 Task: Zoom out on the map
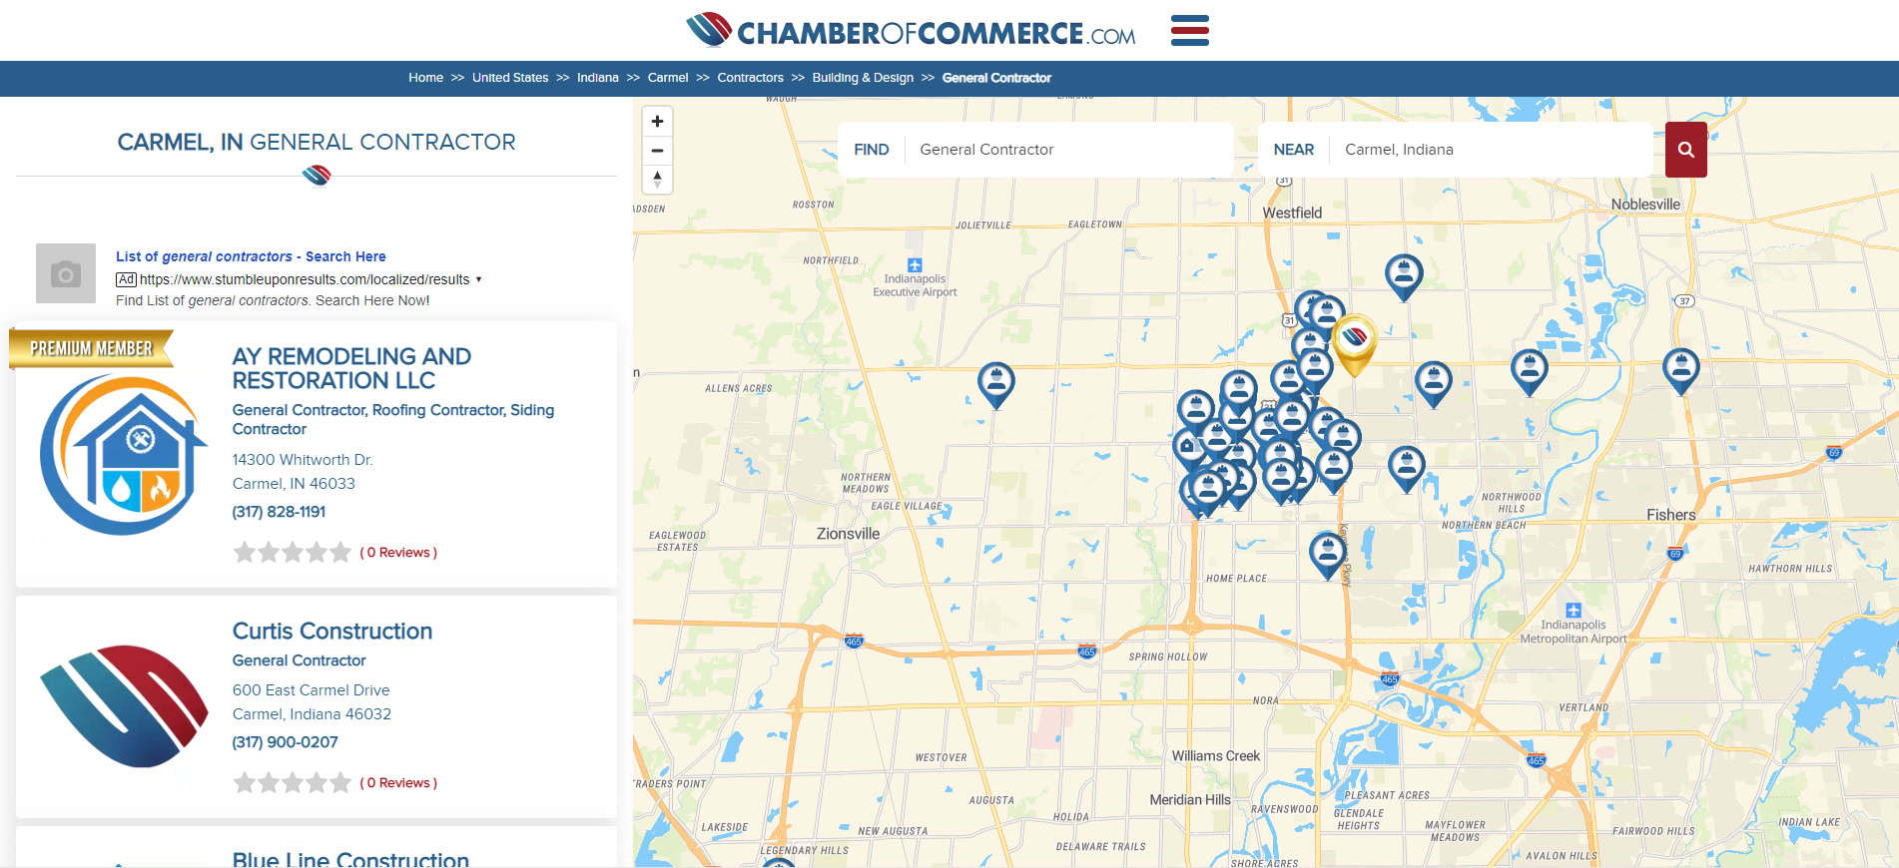coord(657,151)
